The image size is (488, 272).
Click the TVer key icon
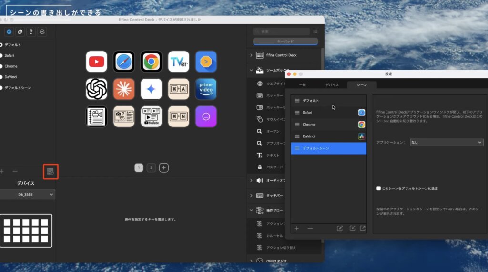pos(178,62)
